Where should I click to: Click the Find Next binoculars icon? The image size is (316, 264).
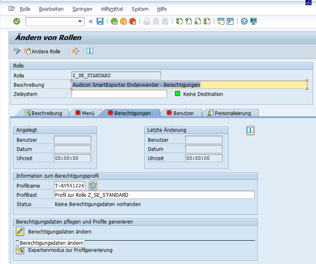[165, 21]
